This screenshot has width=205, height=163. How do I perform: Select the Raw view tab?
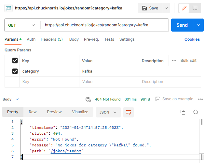(33, 112)
